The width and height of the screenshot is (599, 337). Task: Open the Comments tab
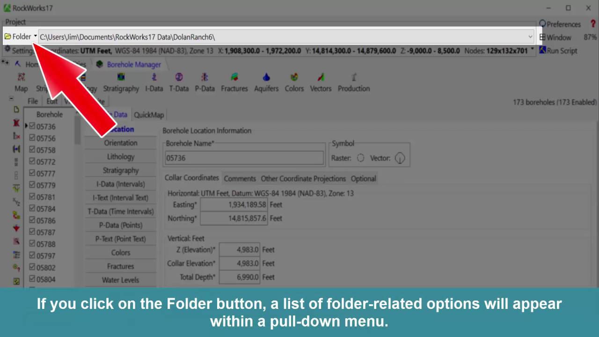(240, 178)
